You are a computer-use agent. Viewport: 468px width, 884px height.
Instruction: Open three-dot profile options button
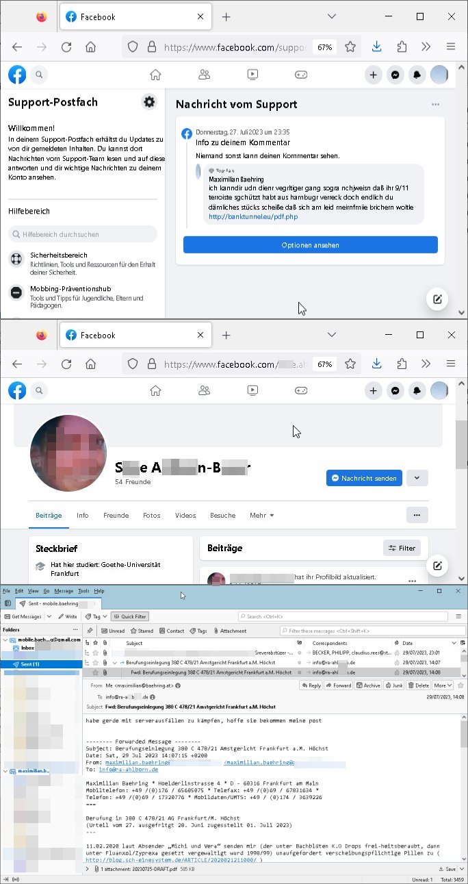pyautogui.click(x=417, y=515)
